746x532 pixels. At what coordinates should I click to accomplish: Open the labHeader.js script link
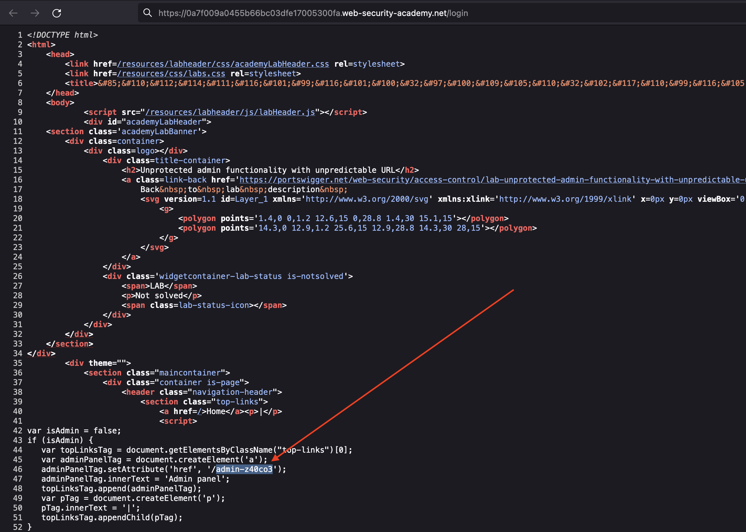coord(230,112)
